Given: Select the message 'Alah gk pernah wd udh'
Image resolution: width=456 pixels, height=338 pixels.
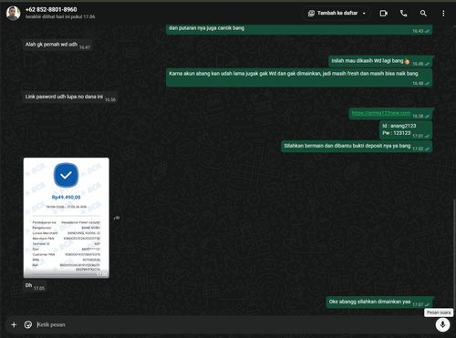Looking at the screenshot, I should [x=57, y=45].
